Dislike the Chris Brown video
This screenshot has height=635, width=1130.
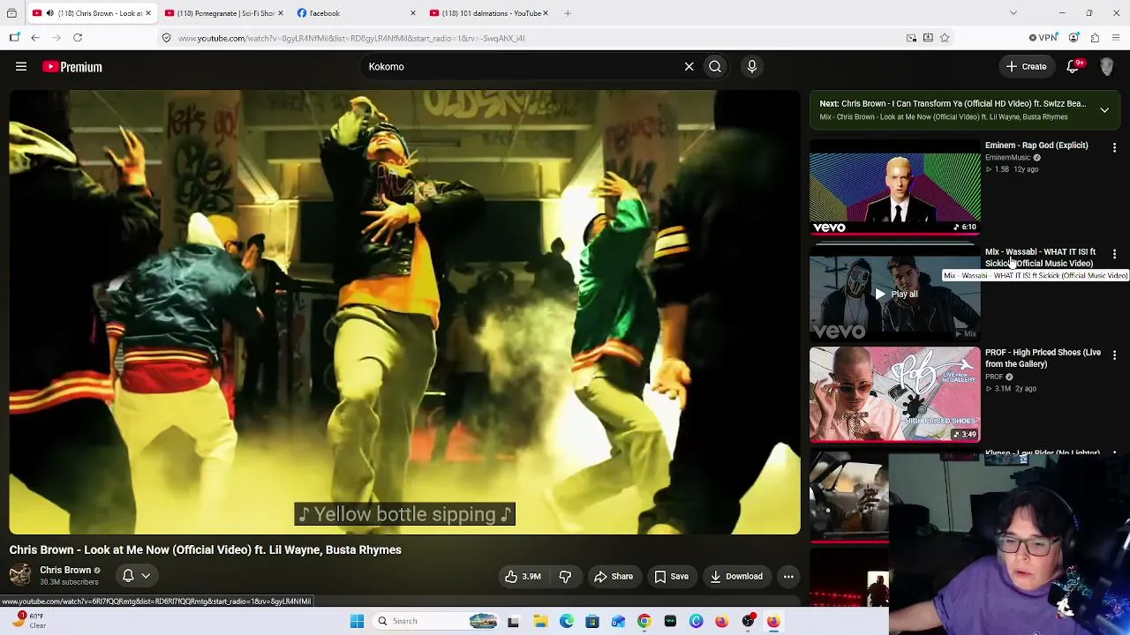click(x=565, y=577)
